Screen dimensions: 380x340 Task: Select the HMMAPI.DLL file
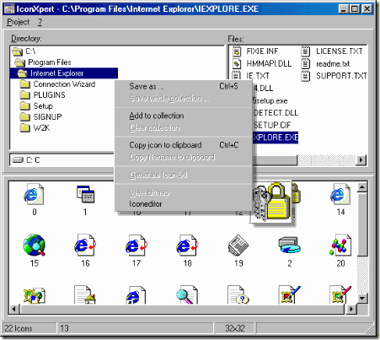pos(262,64)
